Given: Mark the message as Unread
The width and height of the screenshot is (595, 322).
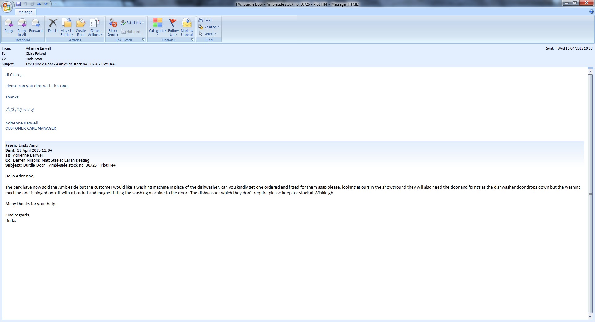Looking at the screenshot, I should pos(187,27).
